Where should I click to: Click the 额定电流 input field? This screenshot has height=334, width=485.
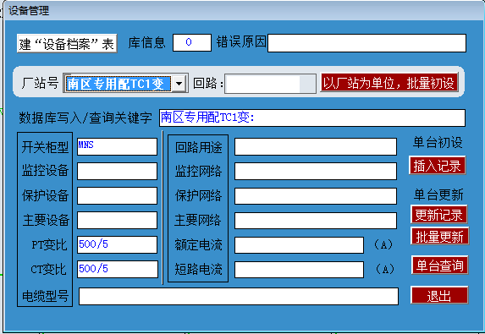[x=299, y=245]
